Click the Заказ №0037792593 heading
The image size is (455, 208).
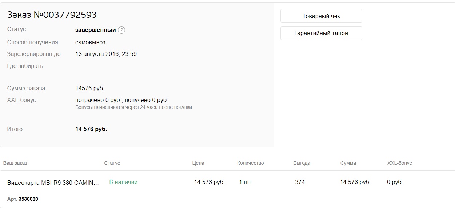(52, 15)
